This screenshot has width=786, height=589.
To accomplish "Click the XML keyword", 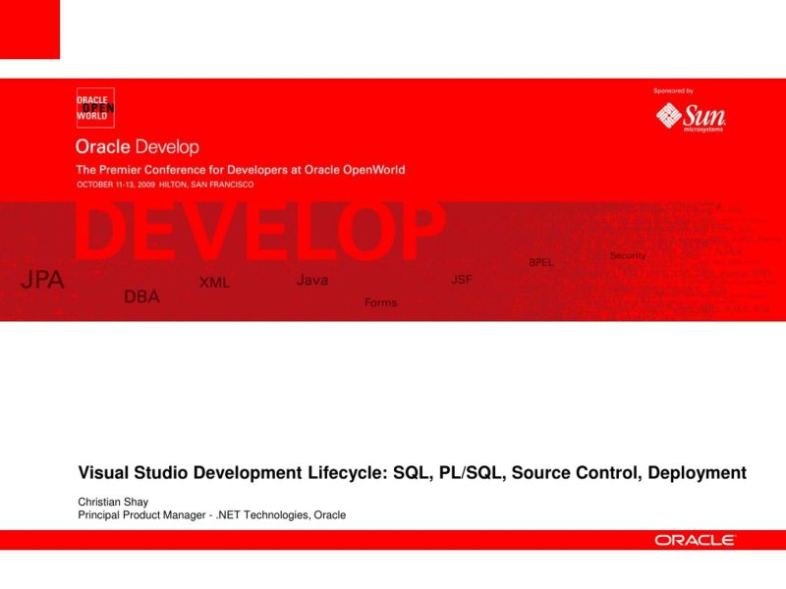I will tap(212, 283).
